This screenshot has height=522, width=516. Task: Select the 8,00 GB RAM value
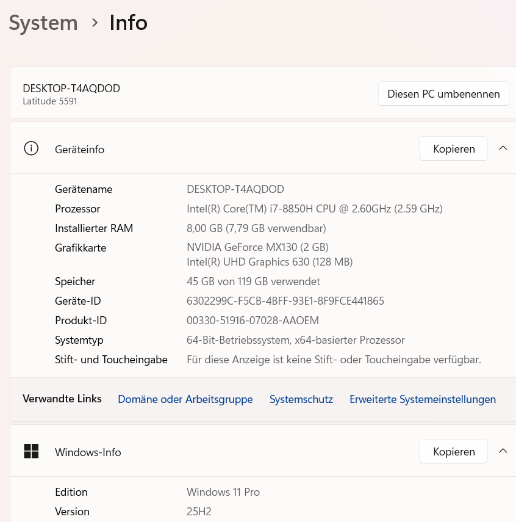(x=256, y=228)
